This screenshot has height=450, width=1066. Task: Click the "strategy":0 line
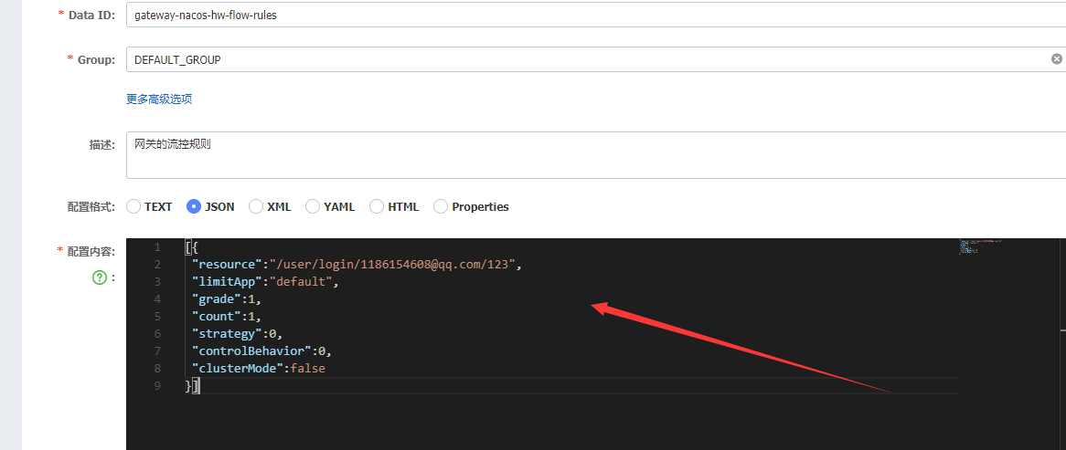click(236, 334)
